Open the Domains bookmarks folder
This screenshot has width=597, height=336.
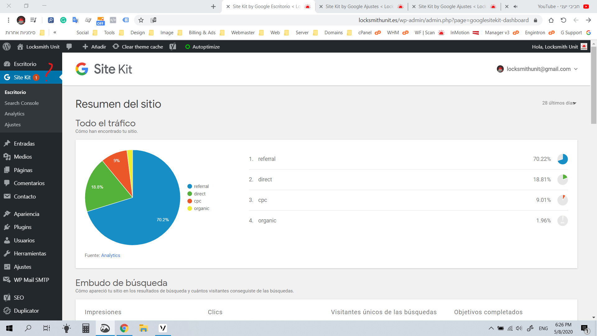pos(338,33)
